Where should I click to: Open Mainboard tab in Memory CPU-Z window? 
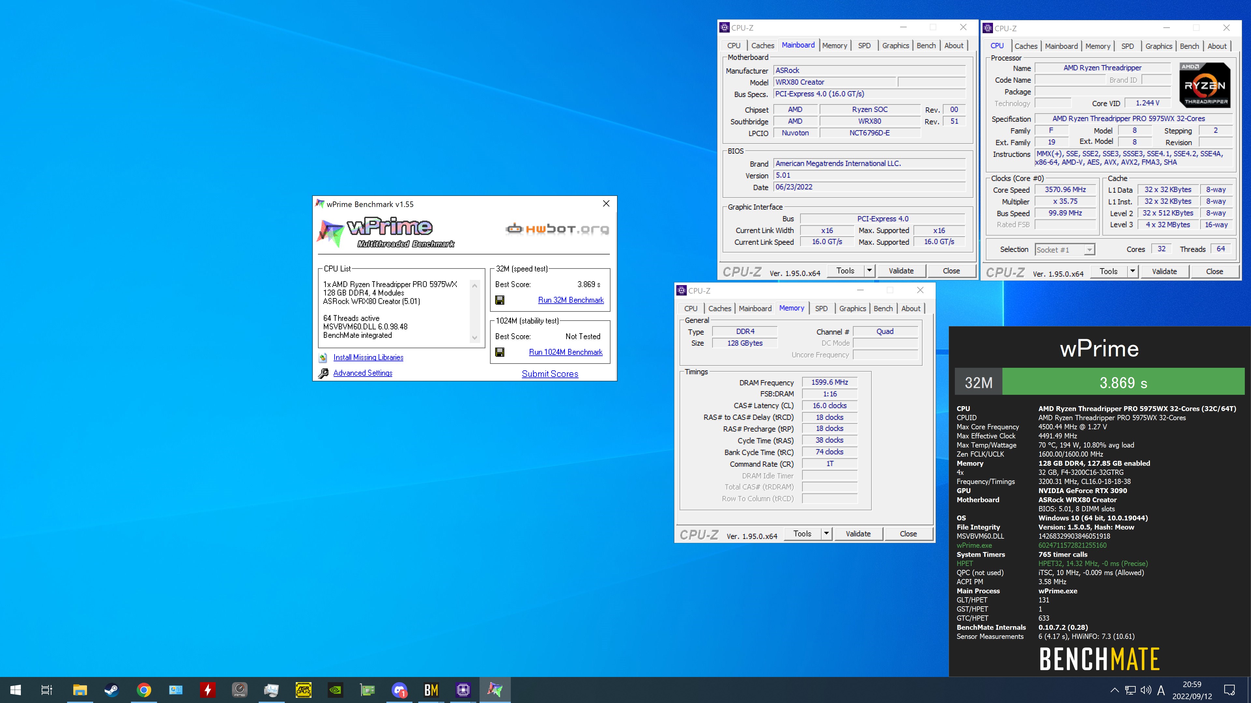click(755, 309)
